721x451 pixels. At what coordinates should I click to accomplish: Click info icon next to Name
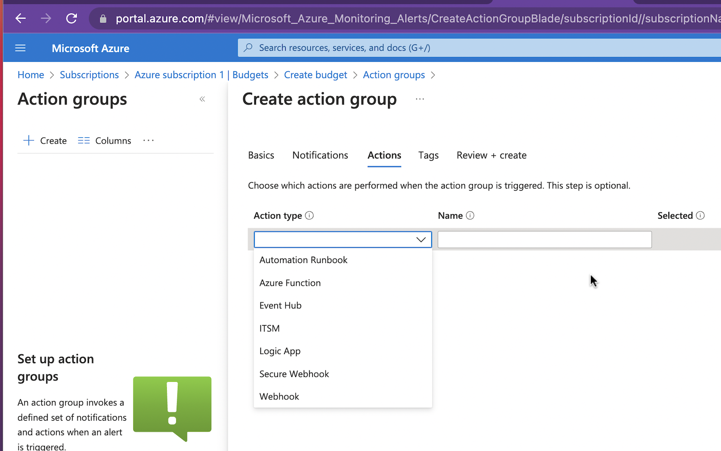470,216
